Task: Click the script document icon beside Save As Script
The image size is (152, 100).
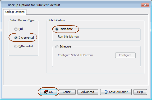Action: pos(106,92)
